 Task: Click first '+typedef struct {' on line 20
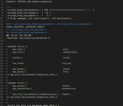click(x=17, y=47)
